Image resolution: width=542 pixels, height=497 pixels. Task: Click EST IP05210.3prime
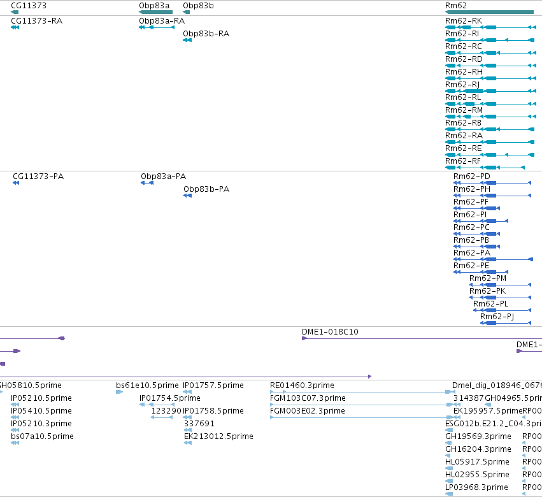[41, 424]
